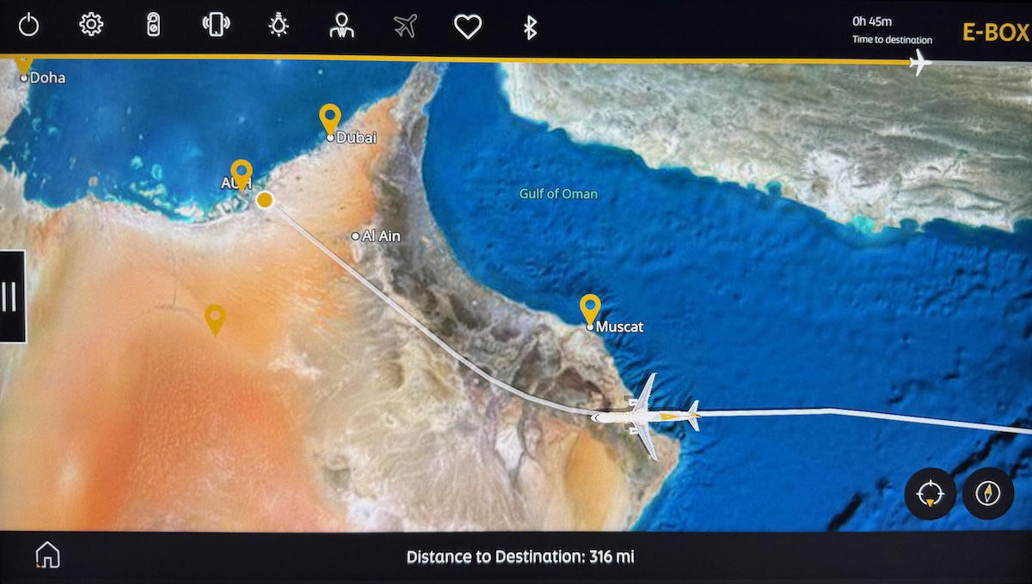Toggle Bluetooth connection icon
The height and width of the screenshot is (584, 1032).
pos(531,27)
